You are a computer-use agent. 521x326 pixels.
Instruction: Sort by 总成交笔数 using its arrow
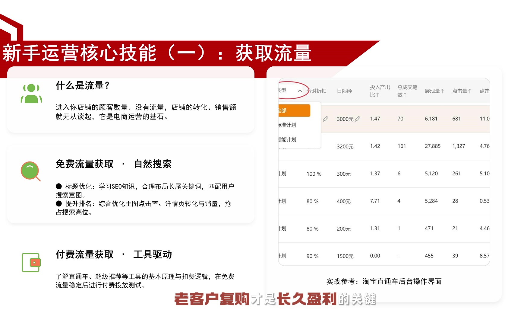(x=405, y=95)
